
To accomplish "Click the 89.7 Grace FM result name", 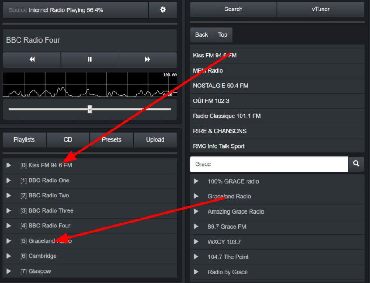I will [x=227, y=227].
